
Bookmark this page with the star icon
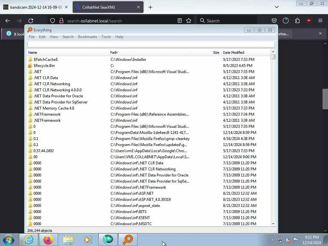pyautogui.click(x=189, y=21)
